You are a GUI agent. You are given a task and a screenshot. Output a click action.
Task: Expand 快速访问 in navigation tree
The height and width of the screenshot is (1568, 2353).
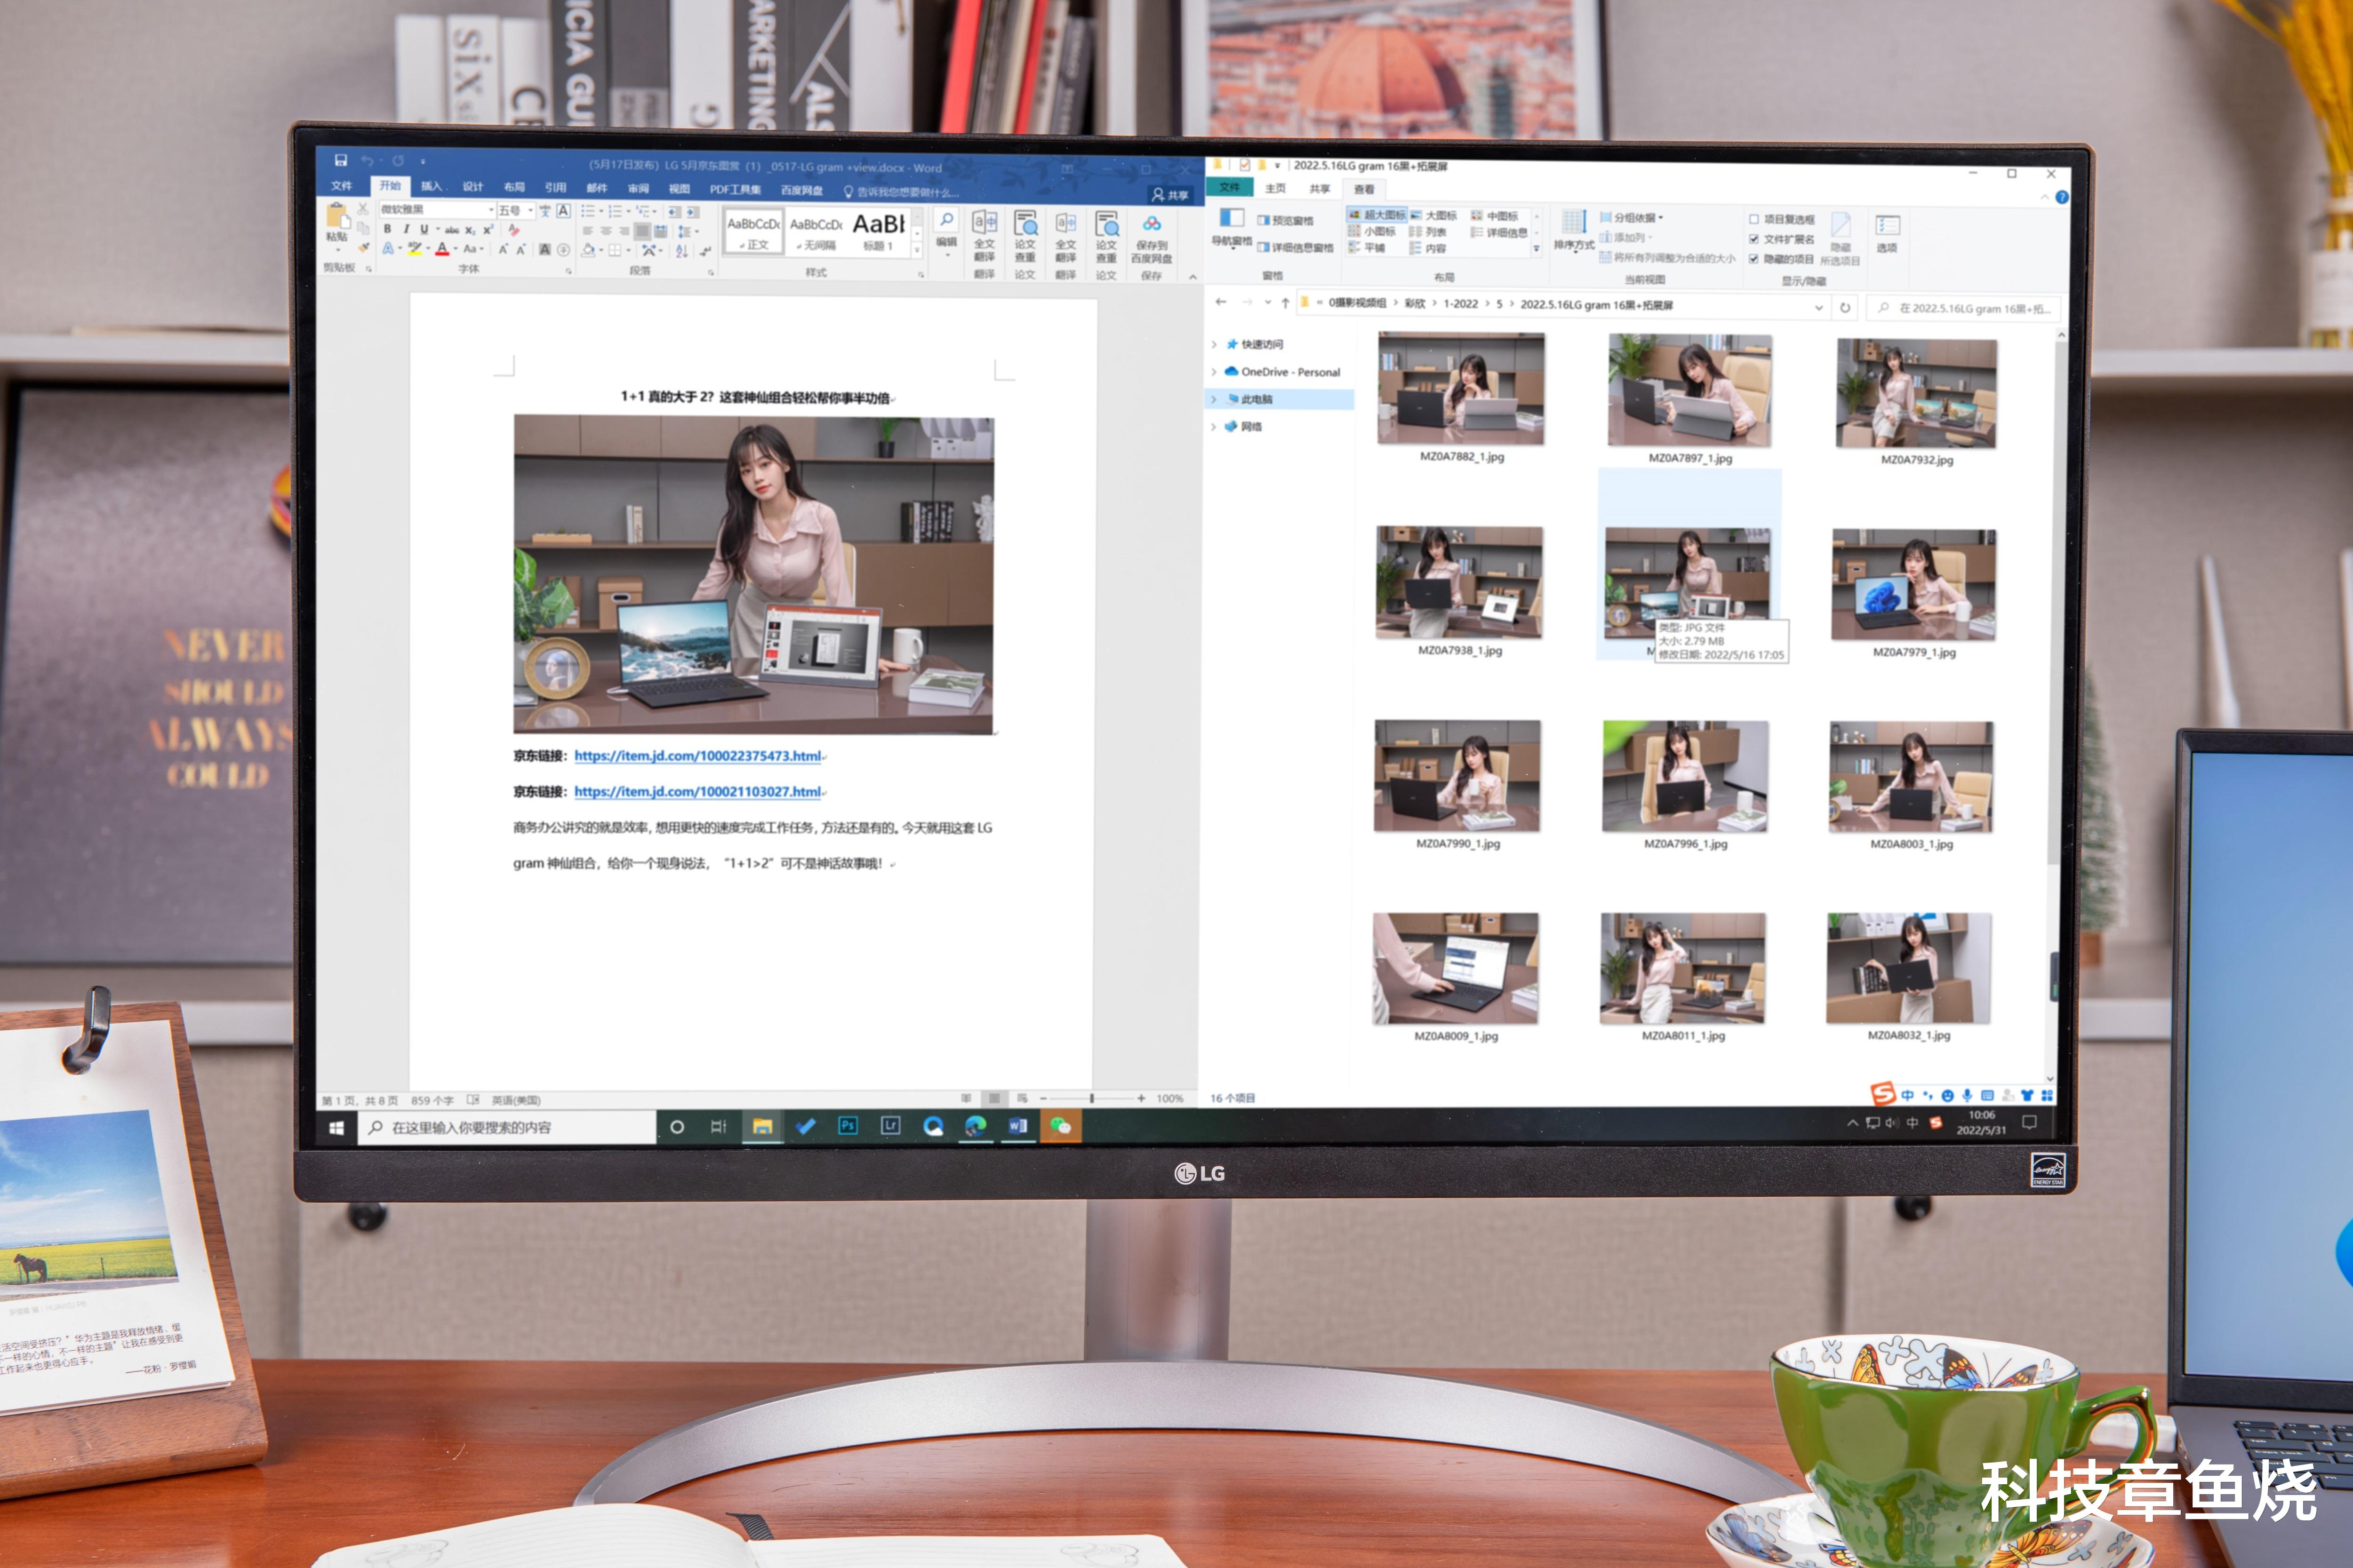[x=1215, y=344]
